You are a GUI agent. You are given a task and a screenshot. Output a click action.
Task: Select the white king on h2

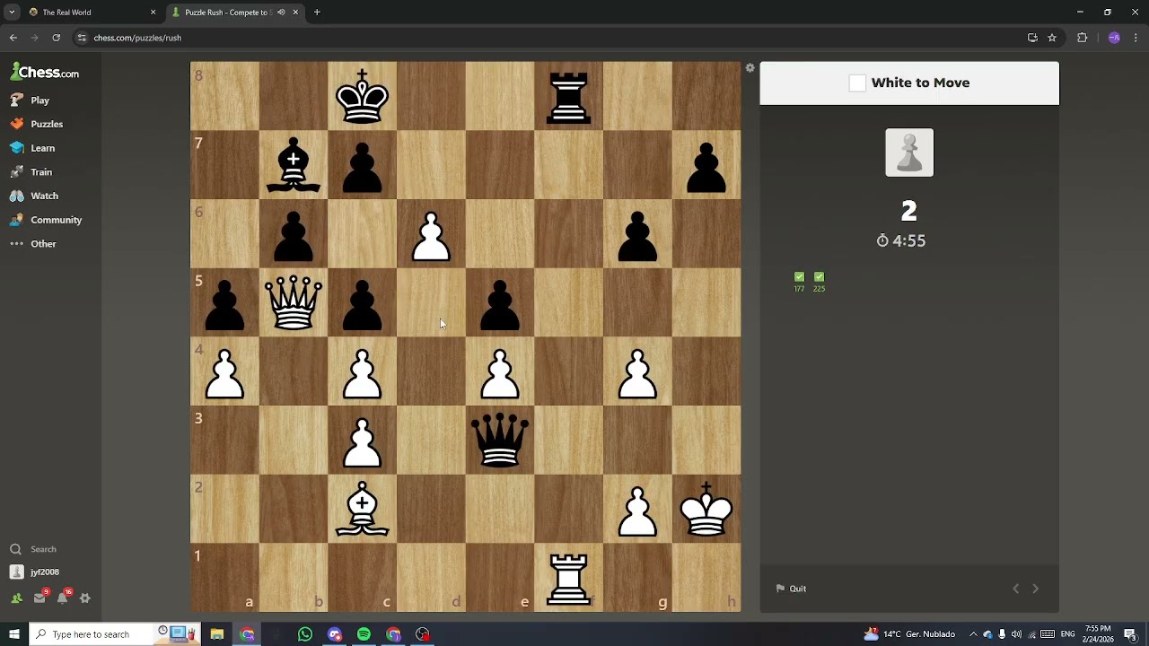click(706, 509)
